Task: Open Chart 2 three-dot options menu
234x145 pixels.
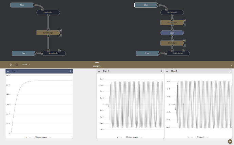Action: [x=160, y=71]
